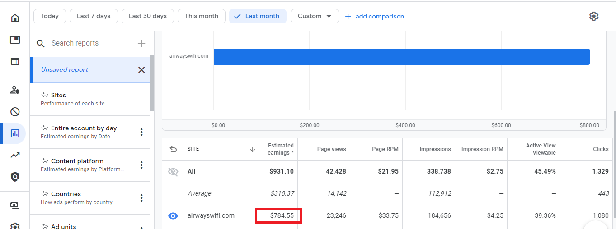This screenshot has height=229, width=616.
Task: Click the airwayswifi.com chart axis label
Action: [x=189, y=56]
